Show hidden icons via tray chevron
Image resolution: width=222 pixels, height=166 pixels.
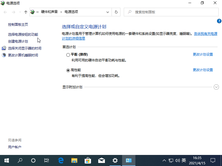tap(164, 160)
